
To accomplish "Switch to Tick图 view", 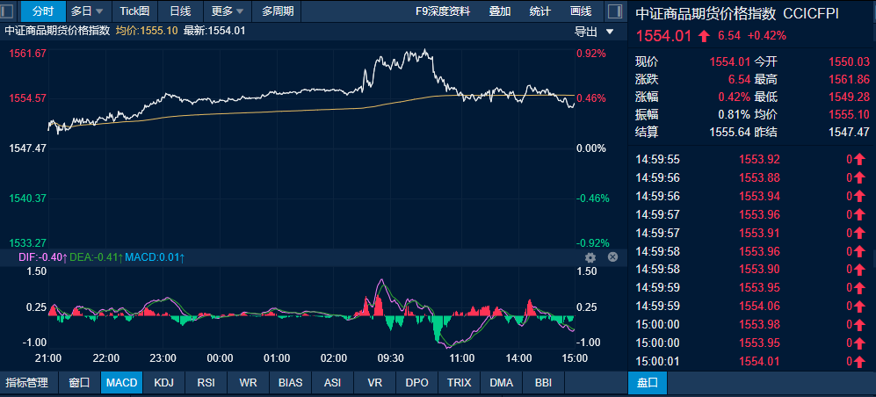I will pos(134,11).
